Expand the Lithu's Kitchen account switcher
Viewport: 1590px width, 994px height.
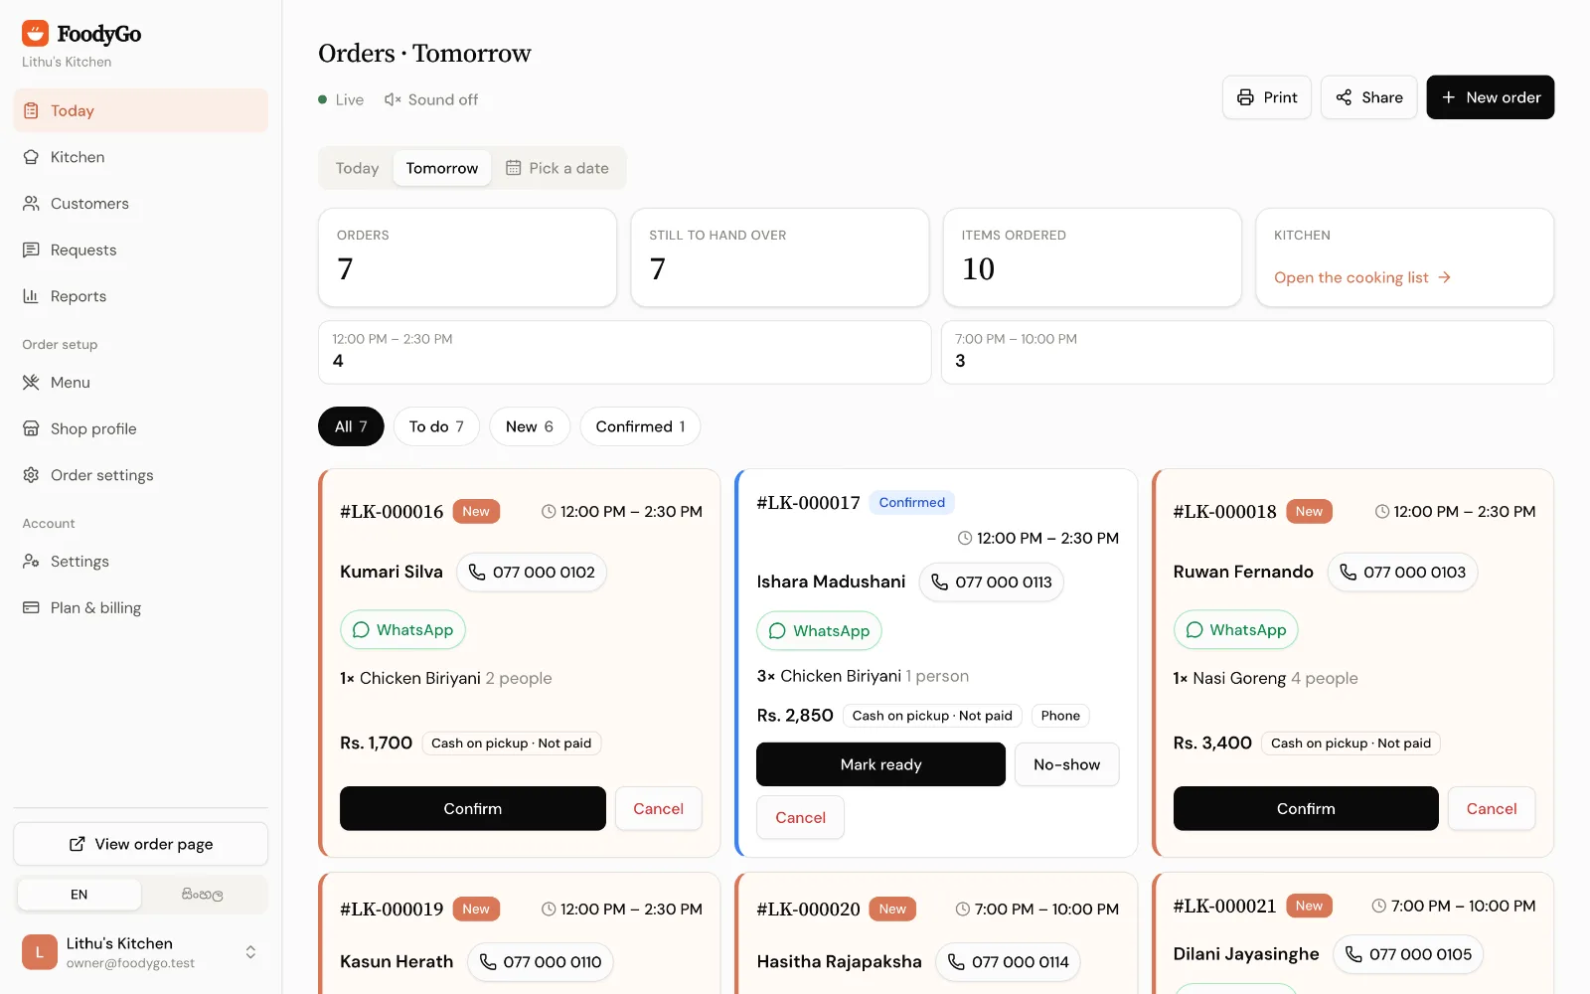click(140, 952)
